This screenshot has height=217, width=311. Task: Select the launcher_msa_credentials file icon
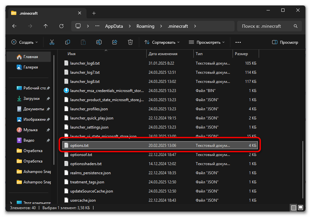tap(66, 91)
